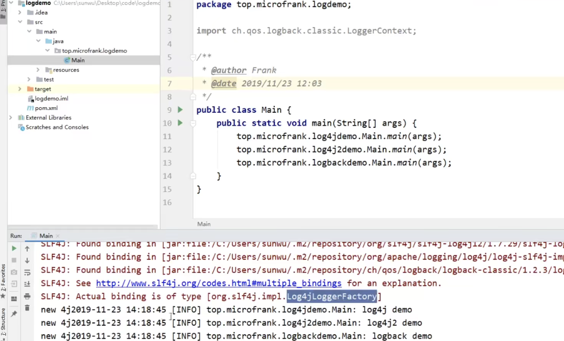Click log4j2demo.Main.main call on line 12

click(342, 150)
